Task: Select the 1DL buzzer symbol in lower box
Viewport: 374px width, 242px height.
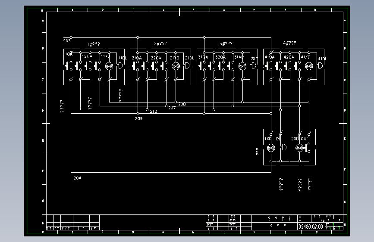Action: click(x=284, y=147)
